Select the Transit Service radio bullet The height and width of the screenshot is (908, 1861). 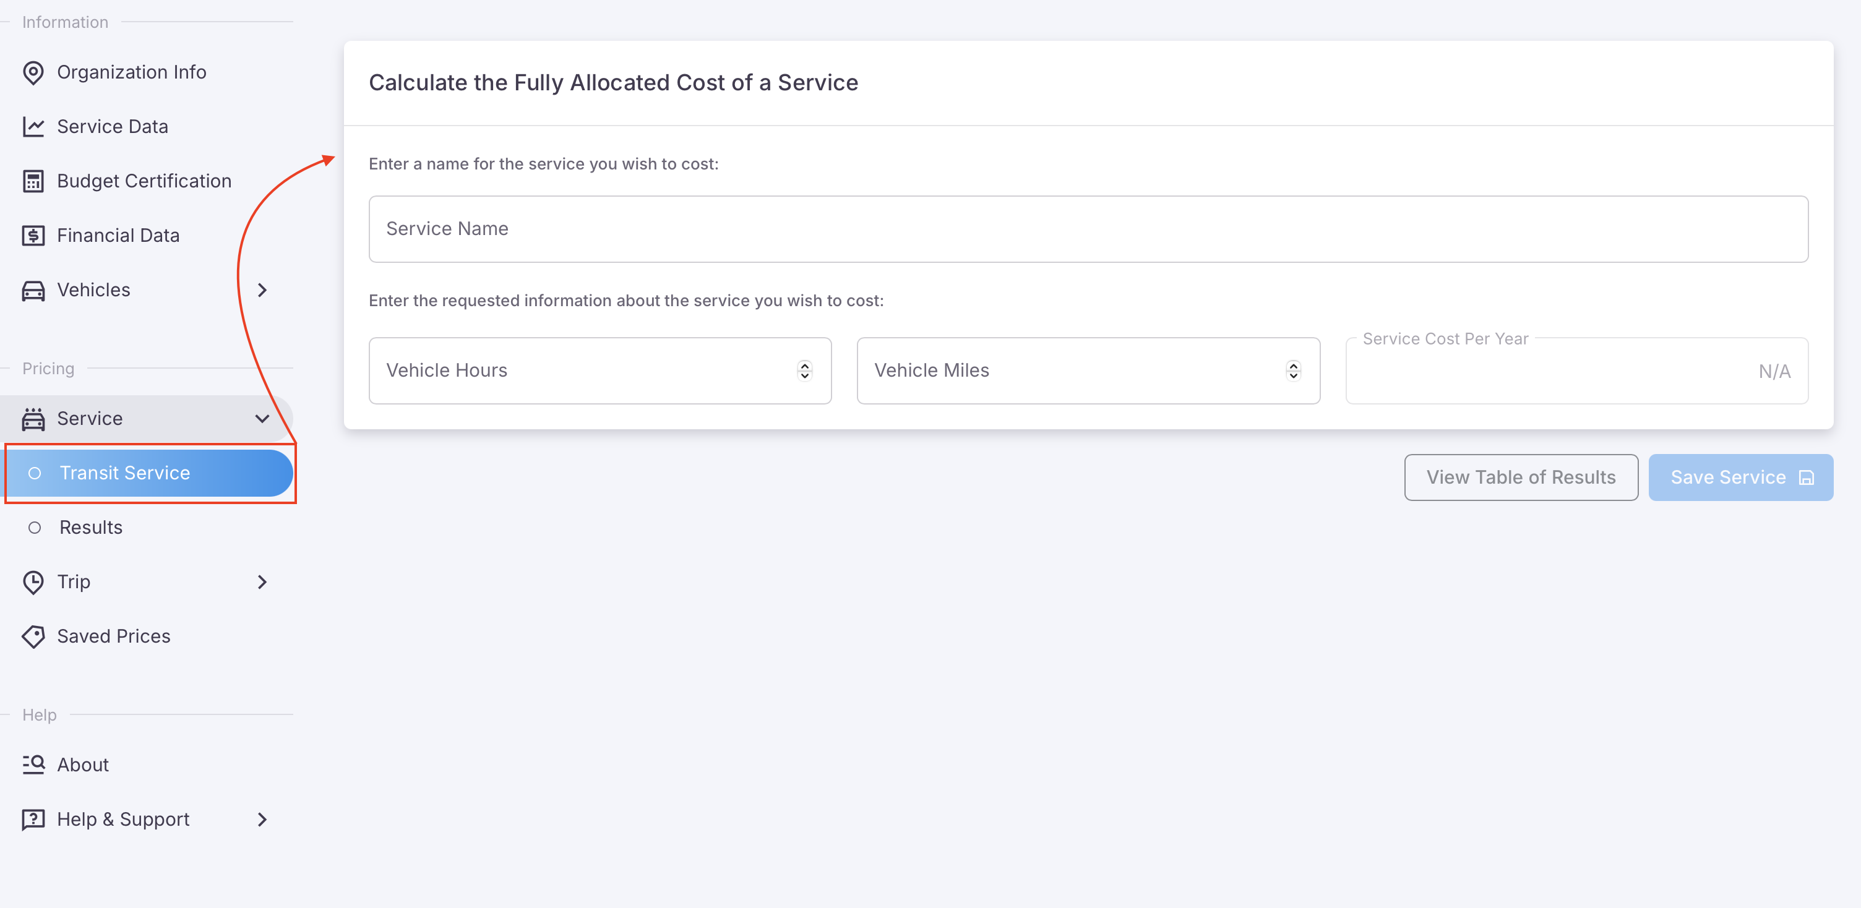coord(35,473)
